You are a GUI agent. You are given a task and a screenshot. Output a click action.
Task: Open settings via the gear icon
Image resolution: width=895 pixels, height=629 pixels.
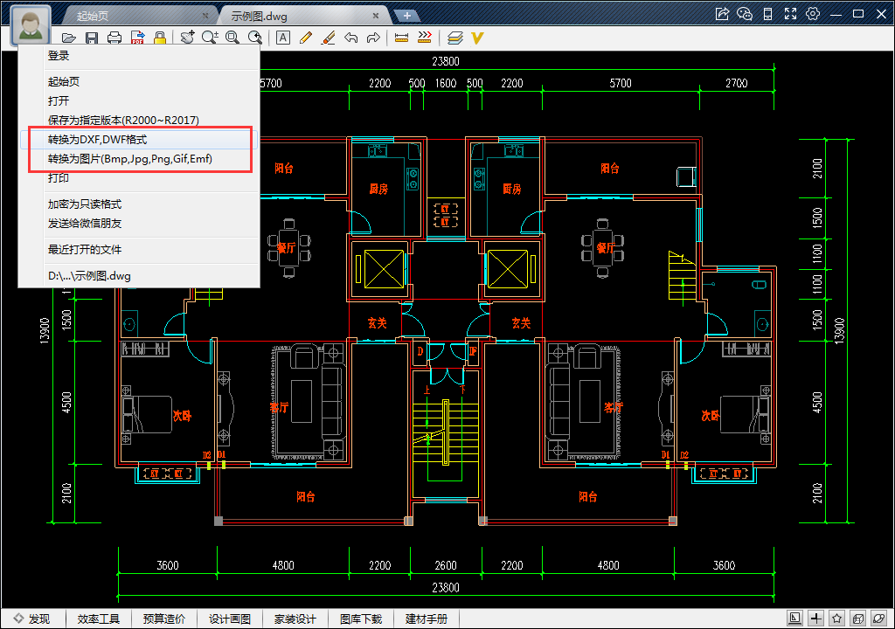coord(813,14)
